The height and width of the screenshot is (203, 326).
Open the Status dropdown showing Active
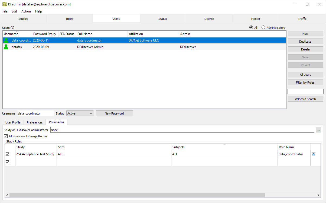click(x=80, y=113)
